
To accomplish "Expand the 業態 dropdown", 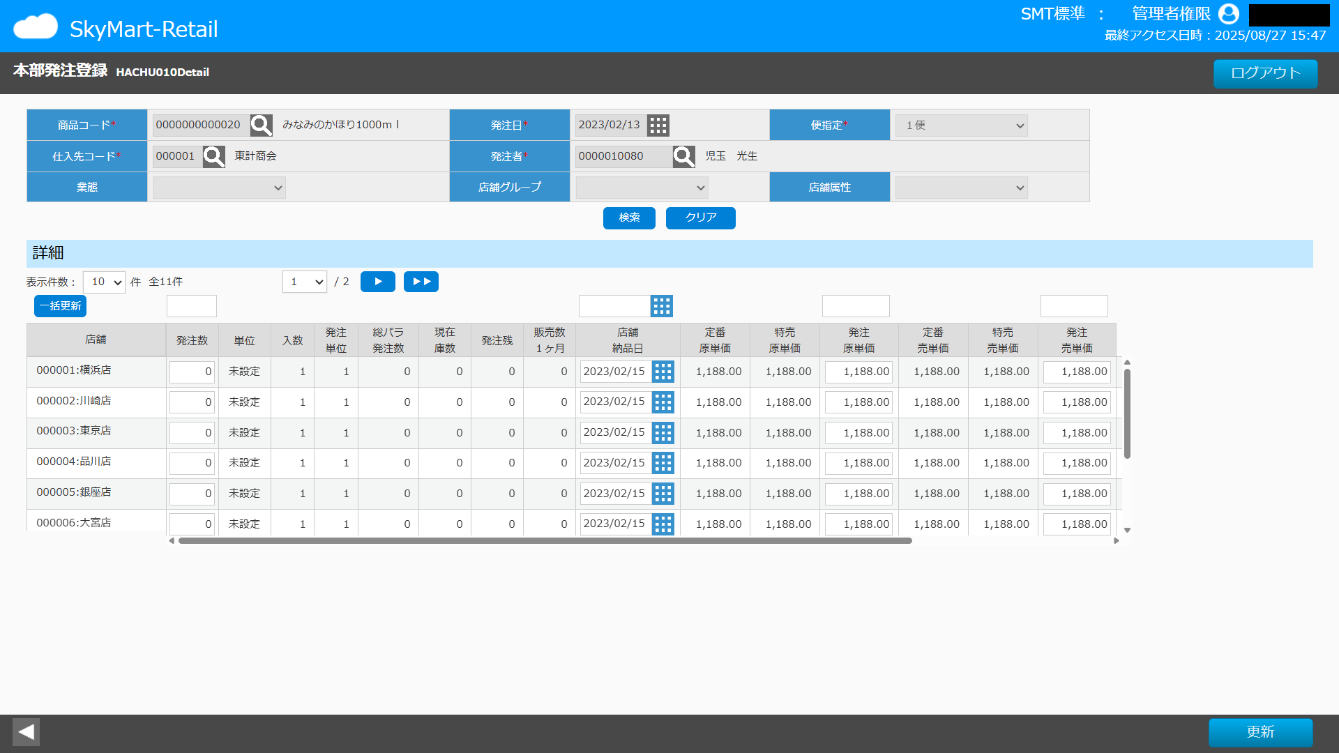I will [219, 188].
